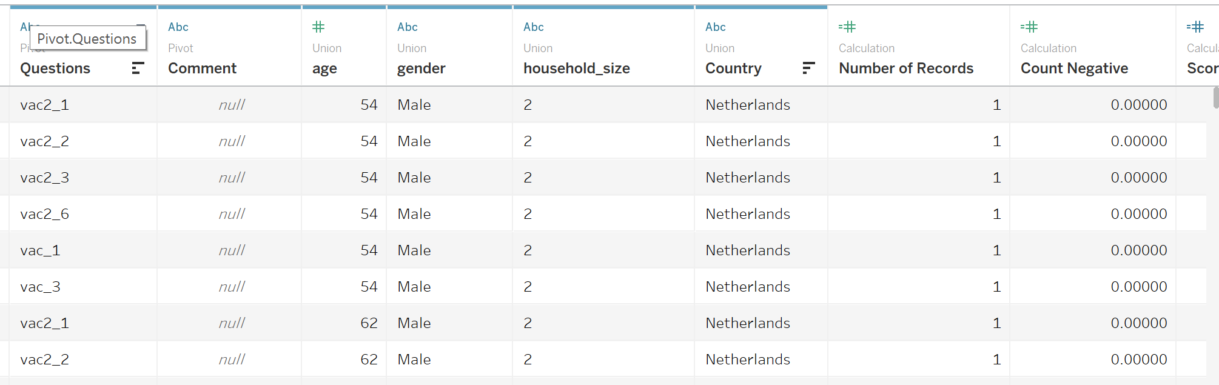Screen dimensions: 1219x385
Task: Click the Abc type icon above household_size
Action: pyautogui.click(x=534, y=27)
